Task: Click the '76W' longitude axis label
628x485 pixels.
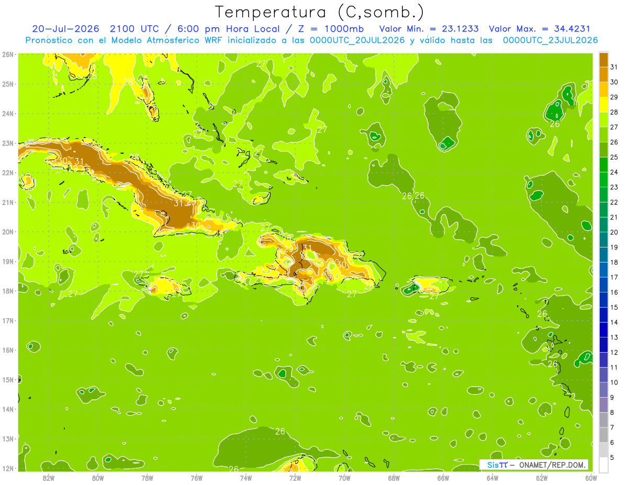Action: pyautogui.click(x=197, y=478)
